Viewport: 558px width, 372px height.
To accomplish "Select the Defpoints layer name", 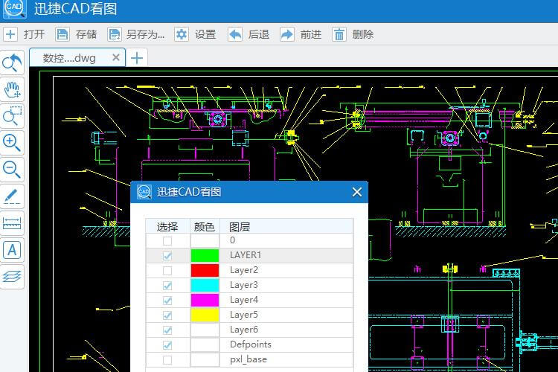I will (251, 344).
